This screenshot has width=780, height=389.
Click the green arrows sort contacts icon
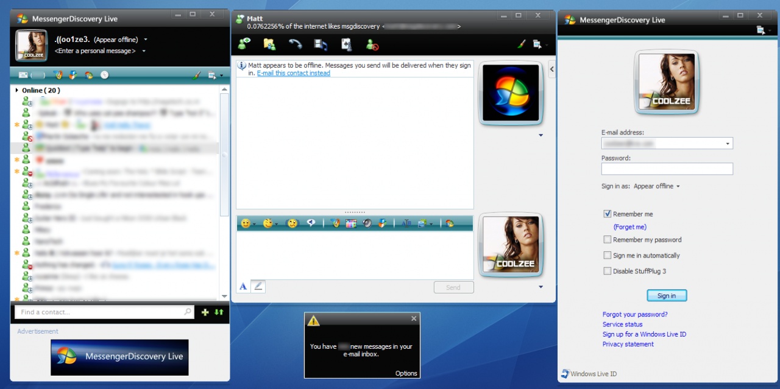pyautogui.click(x=219, y=312)
